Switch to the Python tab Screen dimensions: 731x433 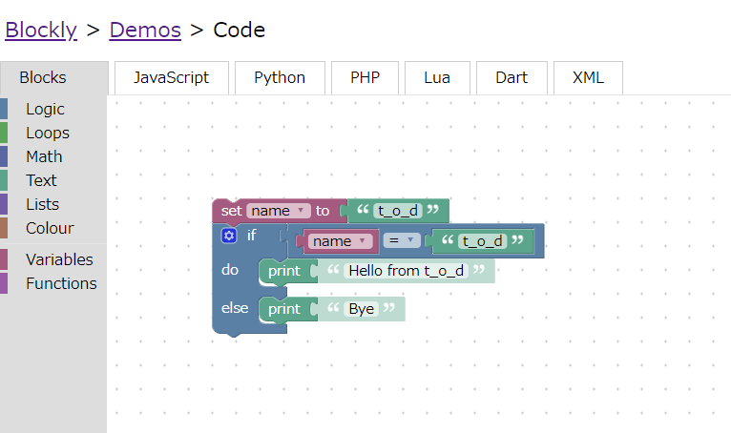(x=280, y=78)
